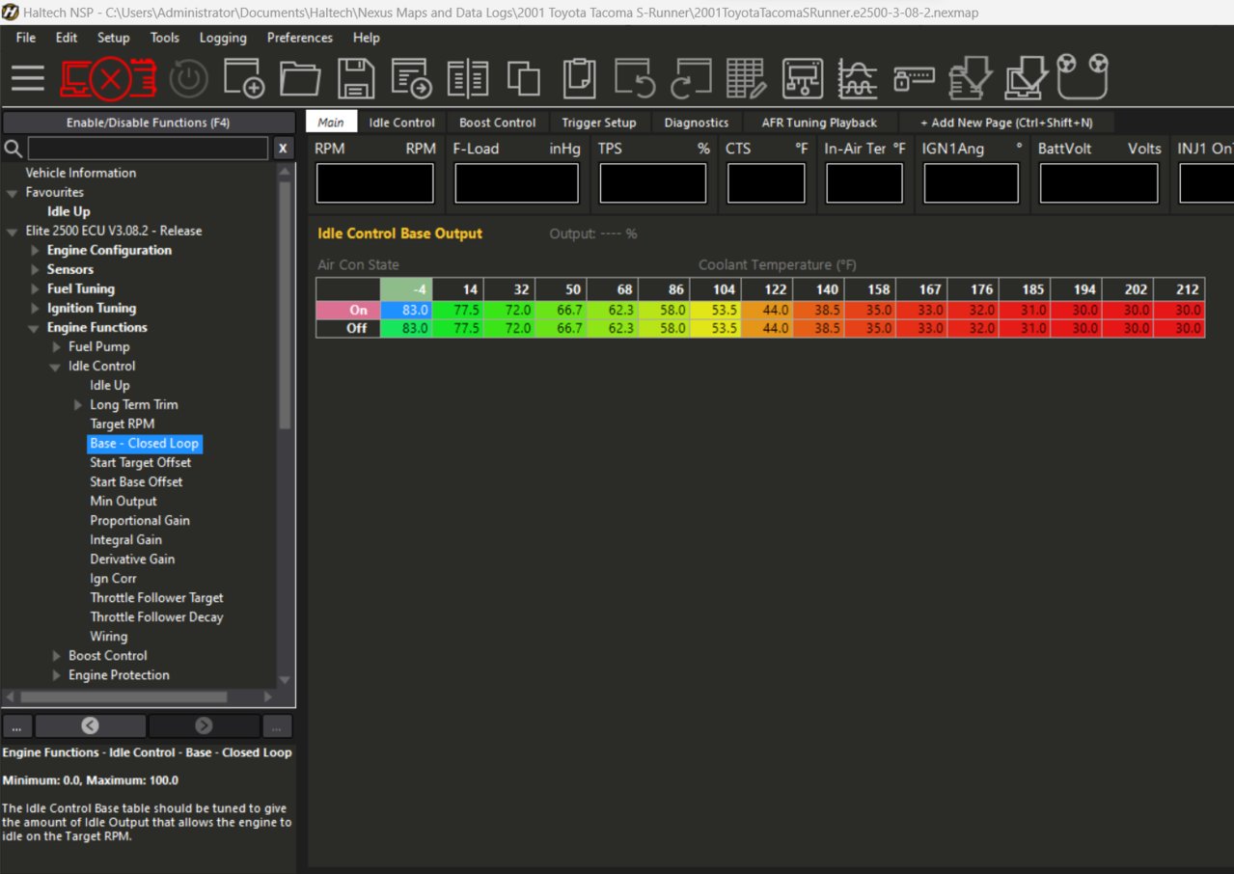The height and width of the screenshot is (874, 1234).
Task: Select Start Target Offset tree item
Action: (140, 462)
